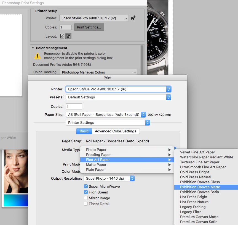Select Velvet Fine Art Paper

[x=206, y=152]
